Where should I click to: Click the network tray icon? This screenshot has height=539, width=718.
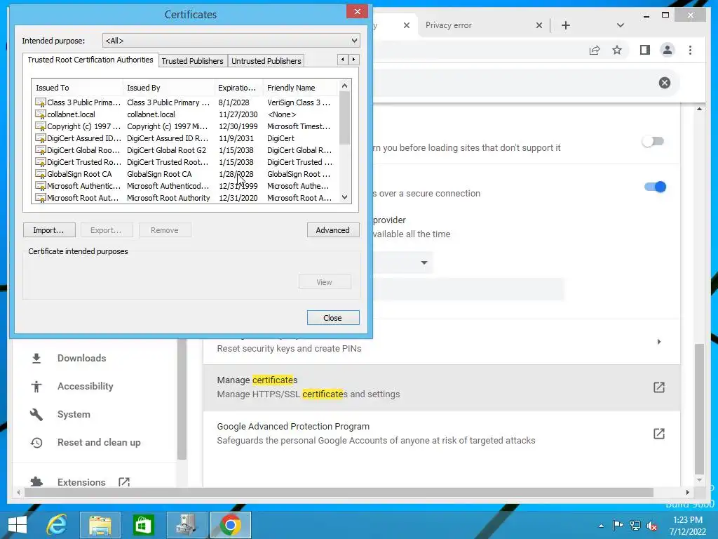[x=635, y=525]
